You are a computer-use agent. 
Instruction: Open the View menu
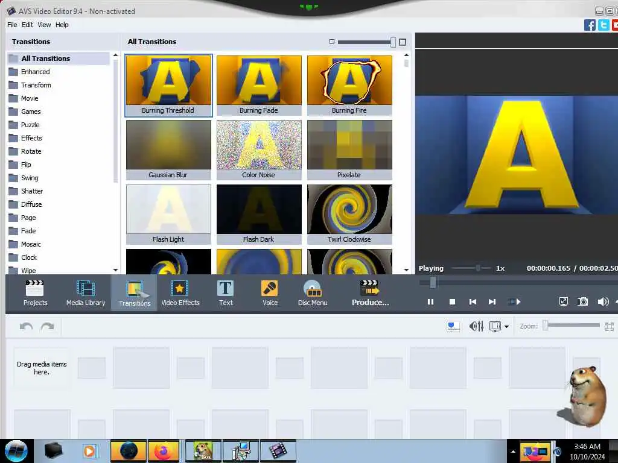pyautogui.click(x=44, y=24)
